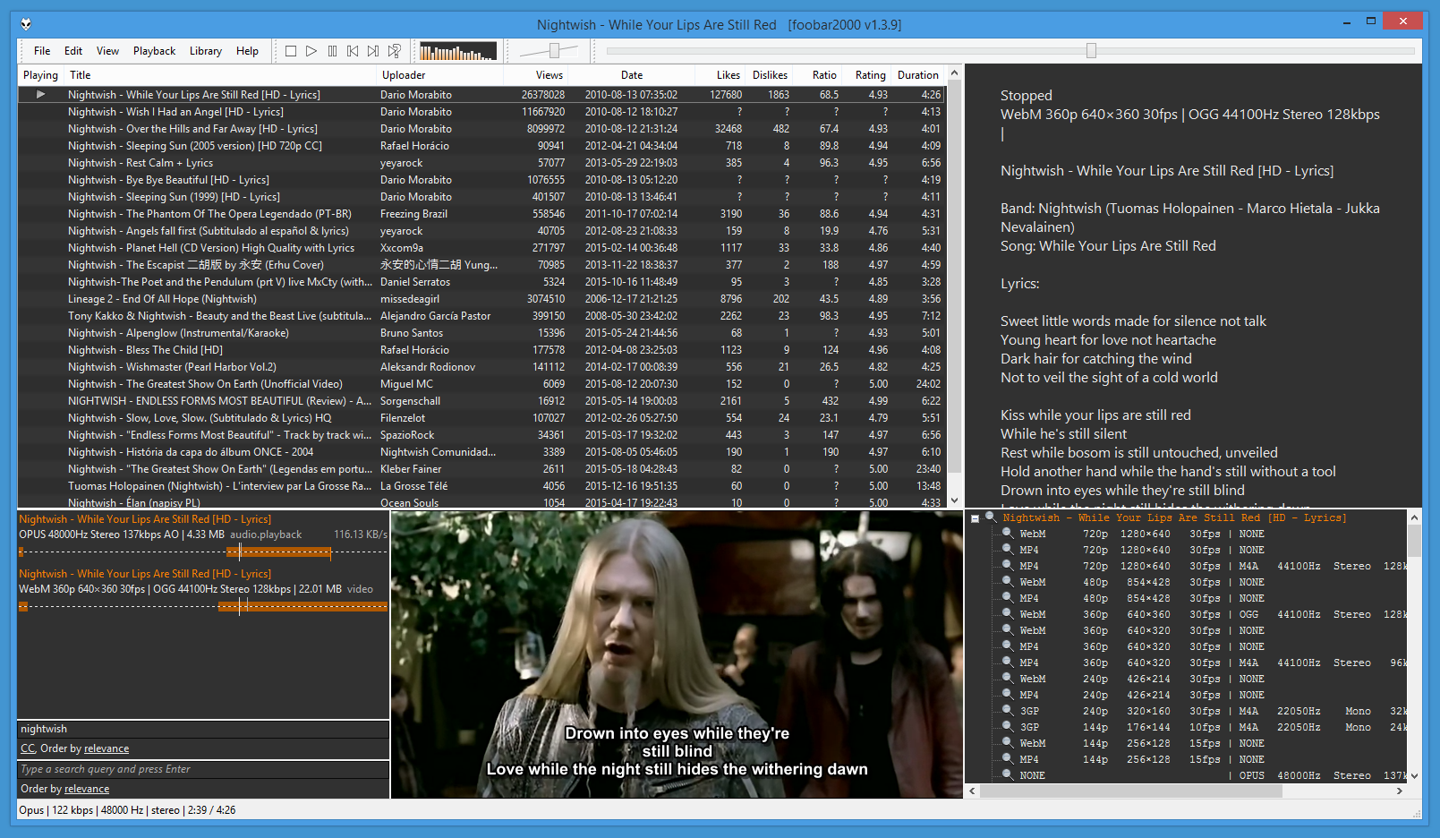This screenshot has width=1440, height=838.
Task: Click magnifier icon of MP4 480p row
Action: (1007, 597)
